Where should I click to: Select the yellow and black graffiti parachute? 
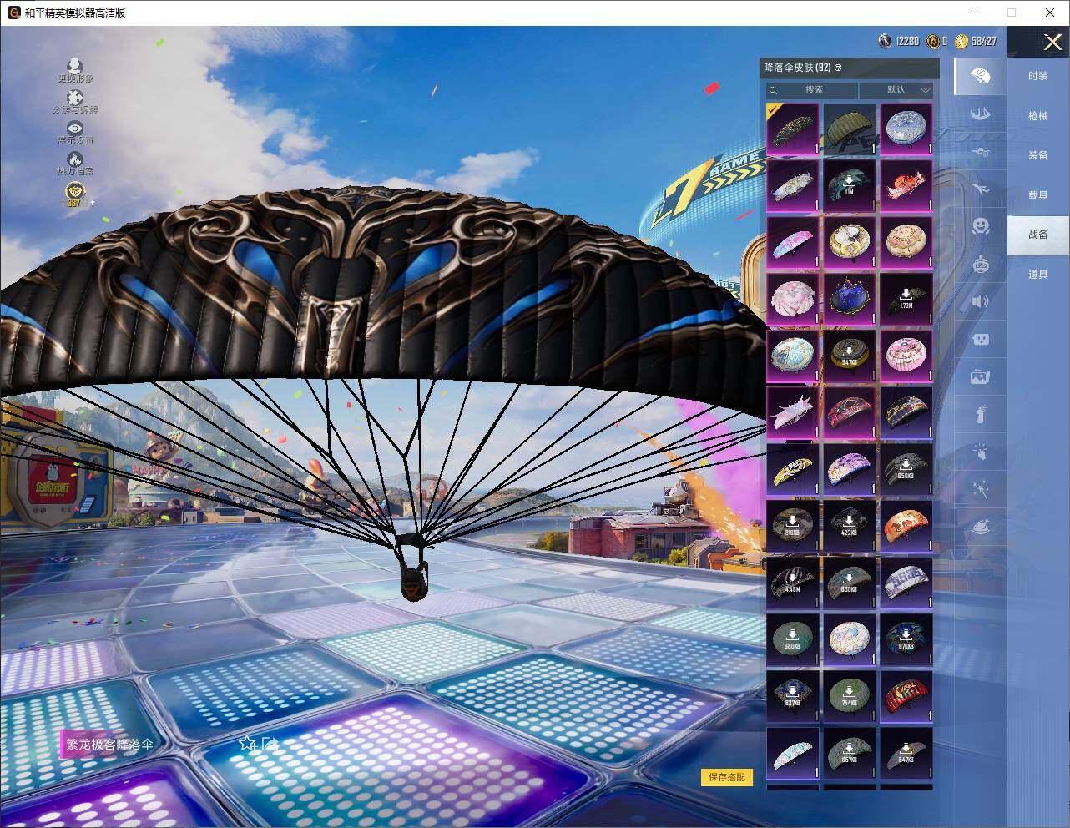coord(793,469)
